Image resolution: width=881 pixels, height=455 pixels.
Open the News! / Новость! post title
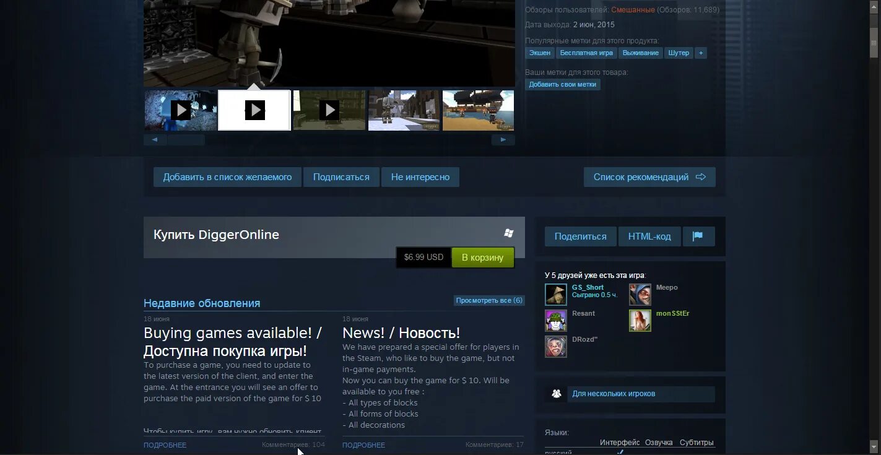point(401,333)
